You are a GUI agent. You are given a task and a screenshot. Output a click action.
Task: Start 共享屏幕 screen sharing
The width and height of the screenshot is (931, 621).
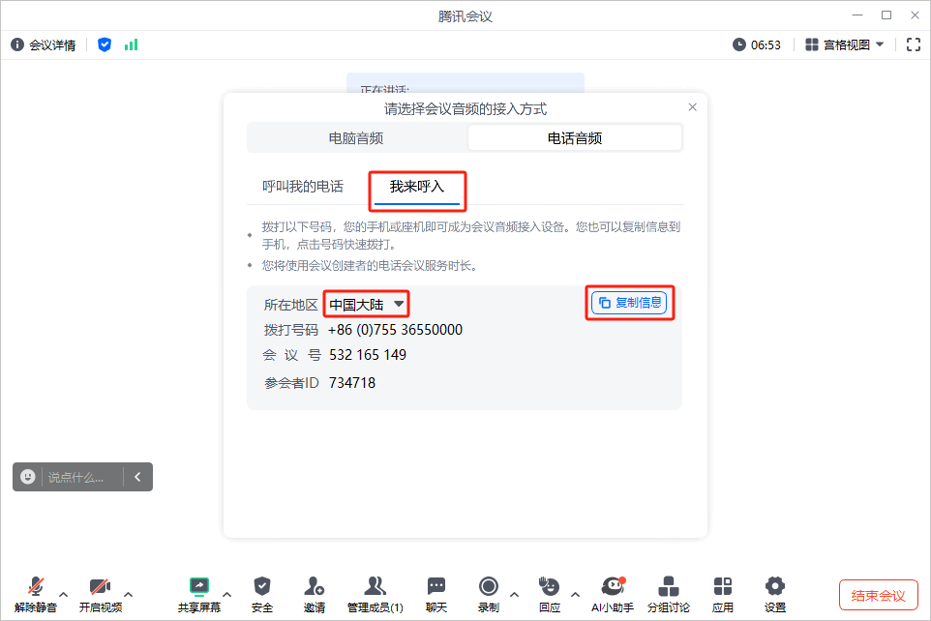[199, 594]
